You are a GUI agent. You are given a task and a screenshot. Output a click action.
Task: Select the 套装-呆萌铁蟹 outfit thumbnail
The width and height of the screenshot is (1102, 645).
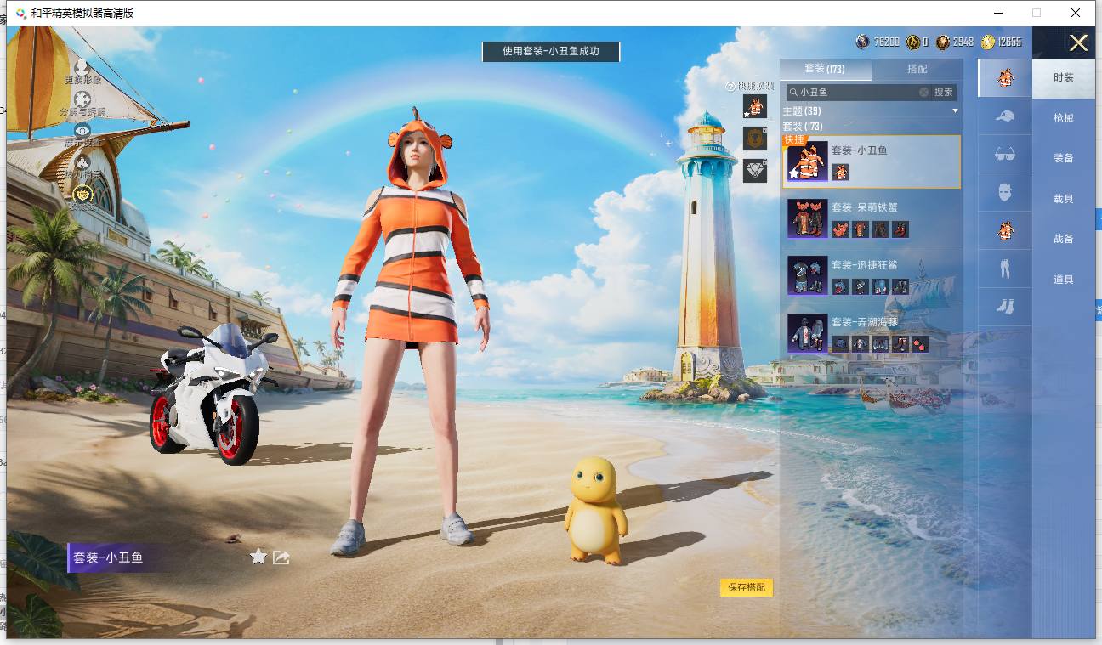(807, 218)
